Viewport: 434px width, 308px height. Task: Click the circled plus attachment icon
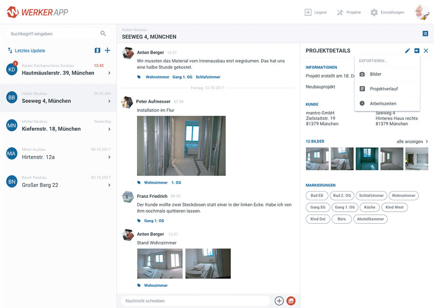[279, 301]
